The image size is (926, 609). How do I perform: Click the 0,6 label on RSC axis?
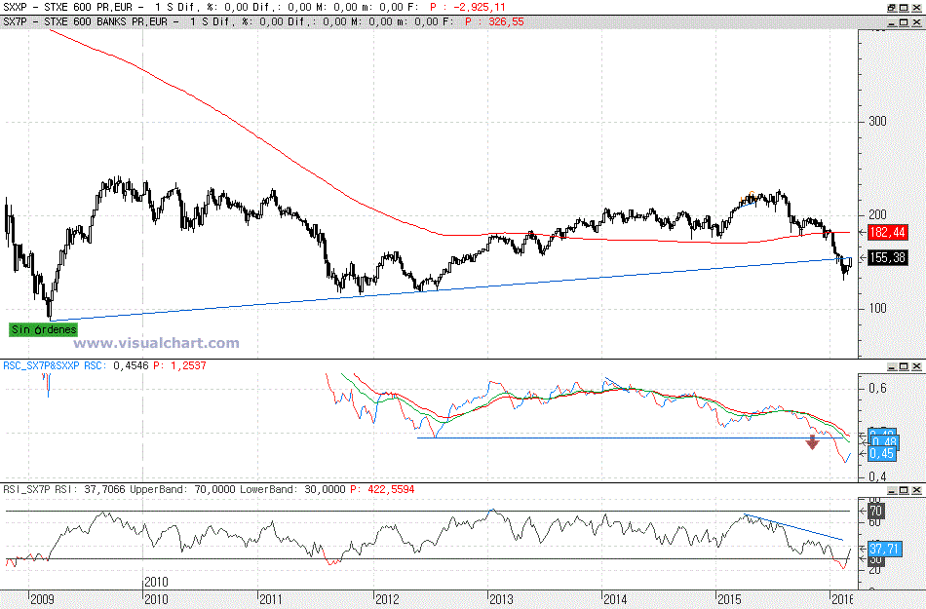click(877, 388)
